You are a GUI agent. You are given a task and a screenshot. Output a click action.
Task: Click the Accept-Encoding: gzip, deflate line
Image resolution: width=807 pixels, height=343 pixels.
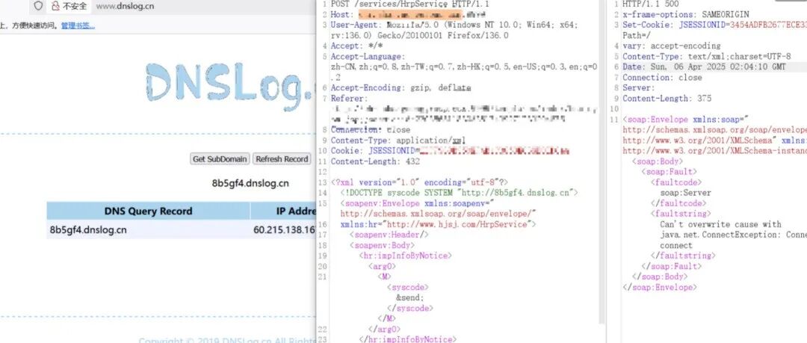pyautogui.click(x=401, y=87)
